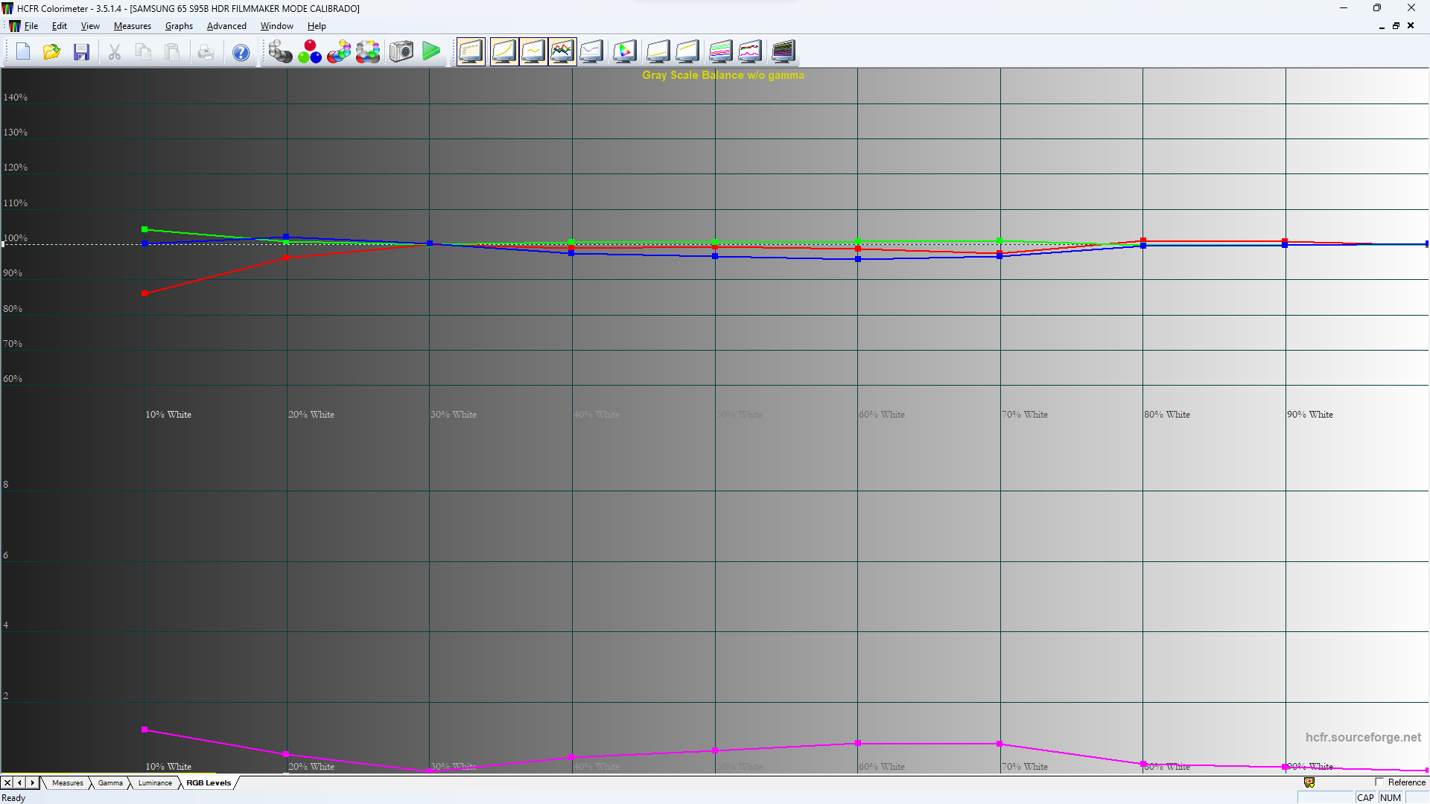Screen dimensions: 1430x804
Task: Click the Save floppy disk icon
Action: 81,51
